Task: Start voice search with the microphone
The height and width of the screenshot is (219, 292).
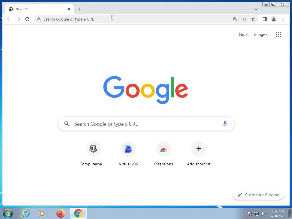Action: tap(225, 124)
